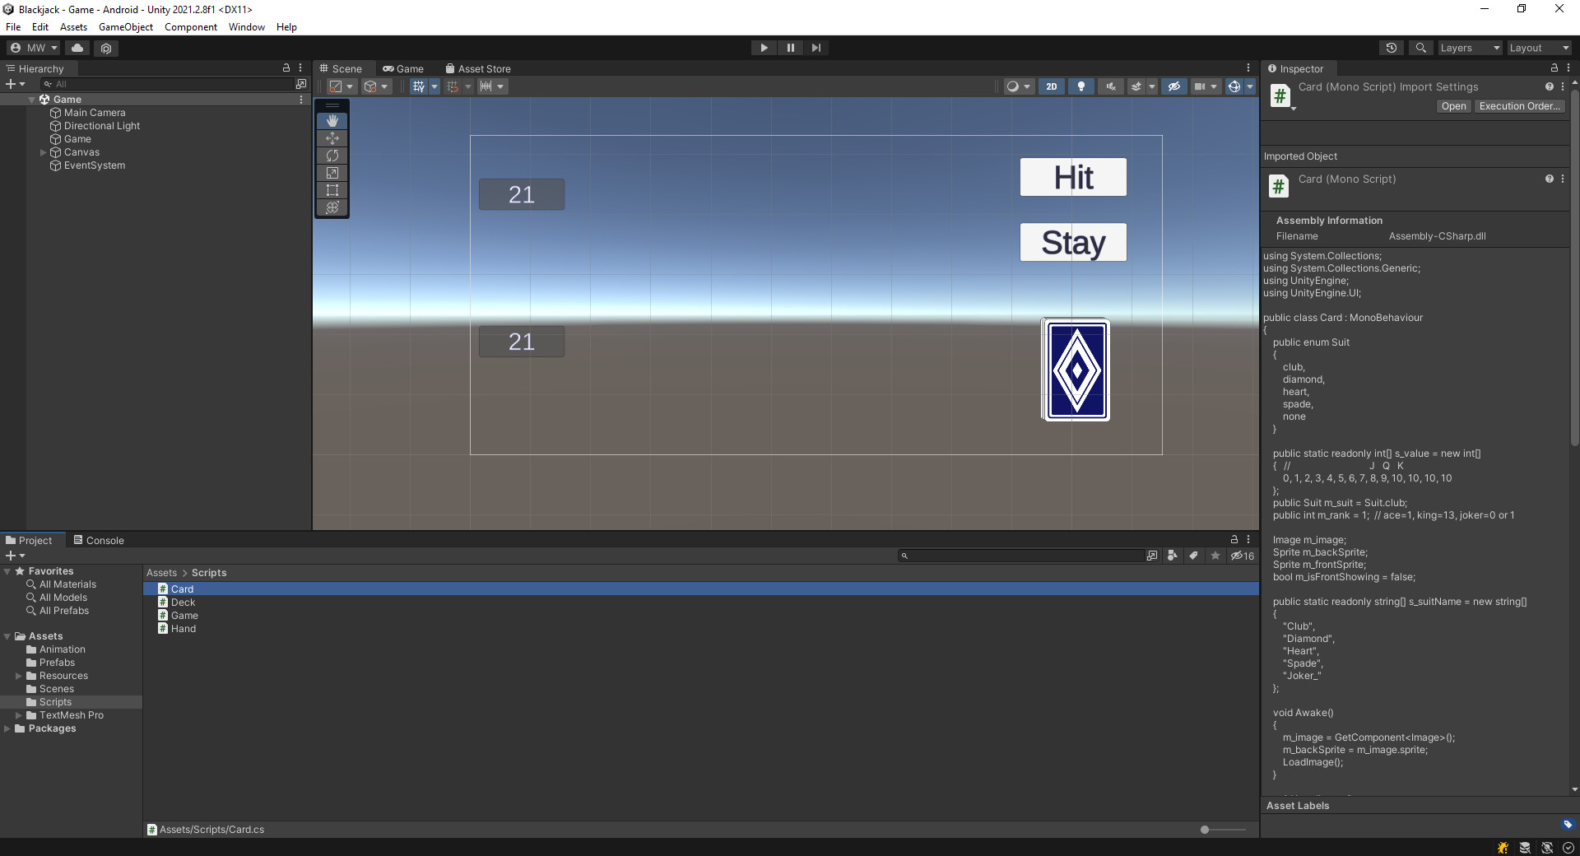Select the Rect Transform tool
Viewport: 1580px width, 856px height.
332,190
